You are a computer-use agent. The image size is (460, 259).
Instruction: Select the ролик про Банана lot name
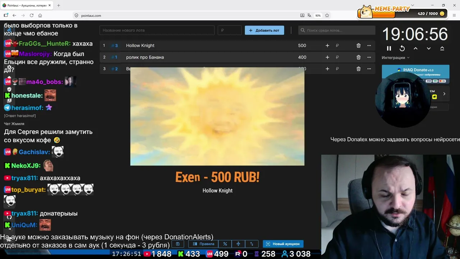coord(145,57)
